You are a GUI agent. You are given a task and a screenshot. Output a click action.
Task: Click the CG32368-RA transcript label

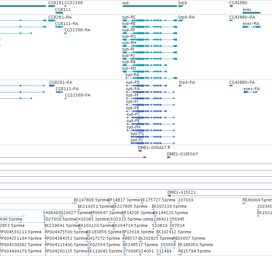point(78,30)
